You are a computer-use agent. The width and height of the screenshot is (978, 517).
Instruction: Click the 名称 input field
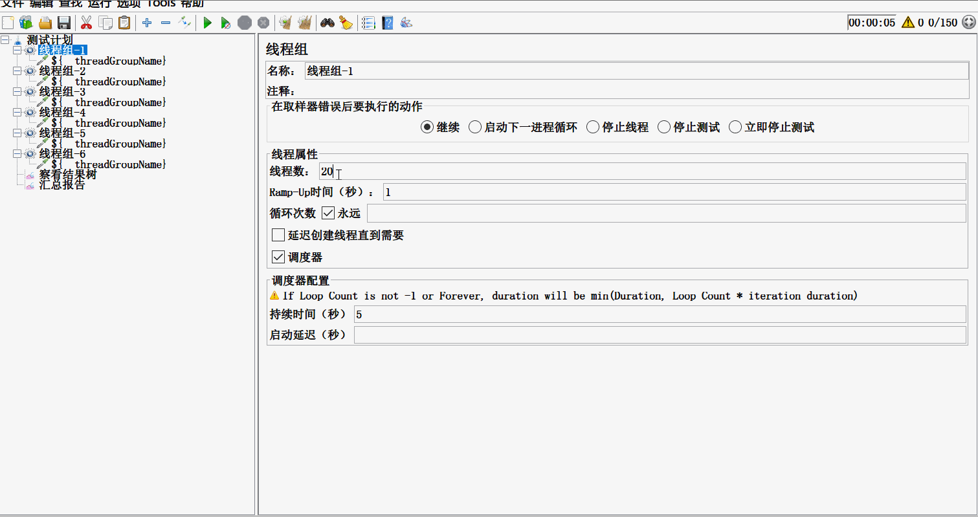coord(637,71)
